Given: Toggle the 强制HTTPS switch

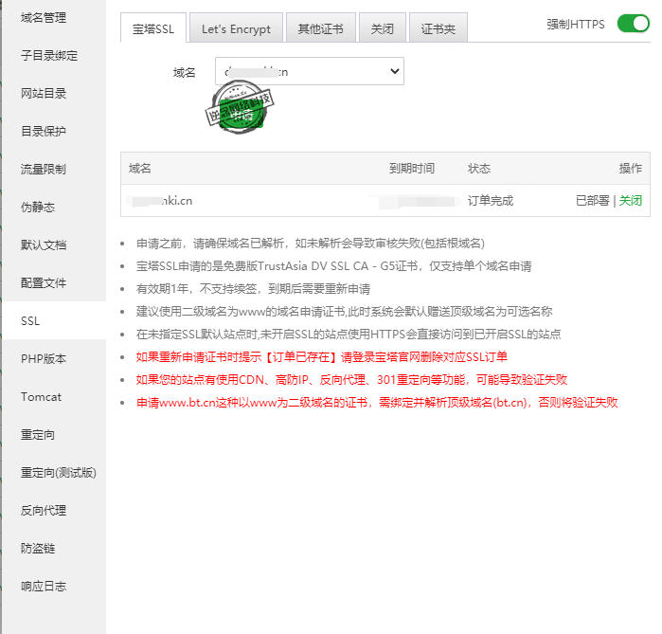Looking at the screenshot, I should (633, 24).
